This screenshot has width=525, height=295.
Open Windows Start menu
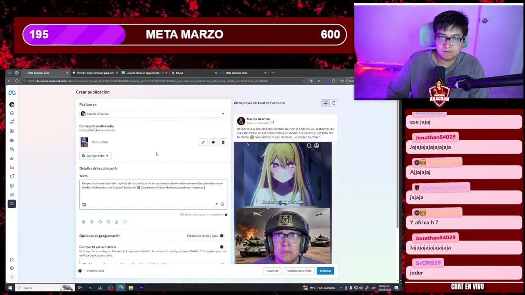(x=10, y=288)
